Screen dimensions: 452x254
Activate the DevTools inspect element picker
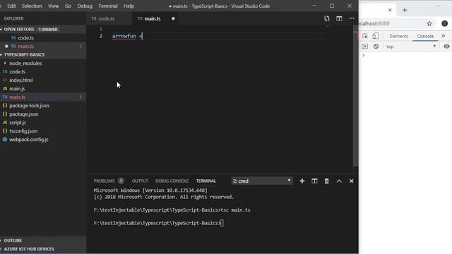pyautogui.click(x=365, y=36)
